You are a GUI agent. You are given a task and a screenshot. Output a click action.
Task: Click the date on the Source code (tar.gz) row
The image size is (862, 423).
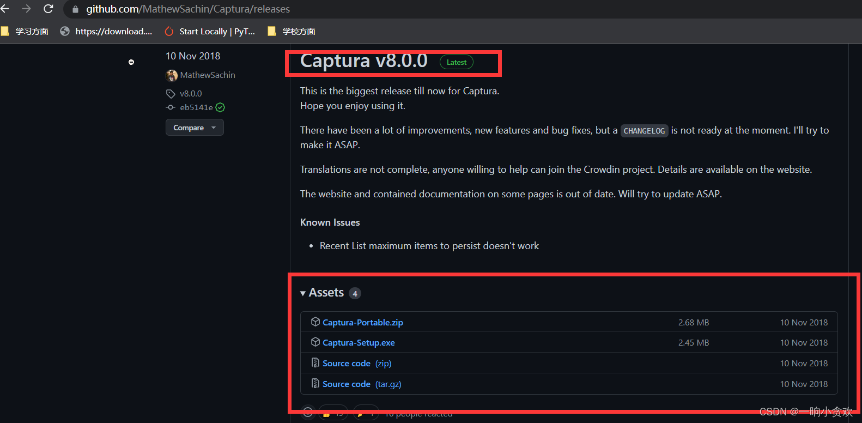(x=804, y=384)
